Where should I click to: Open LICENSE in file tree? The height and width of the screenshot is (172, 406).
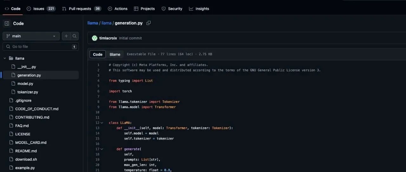tap(23, 134)
